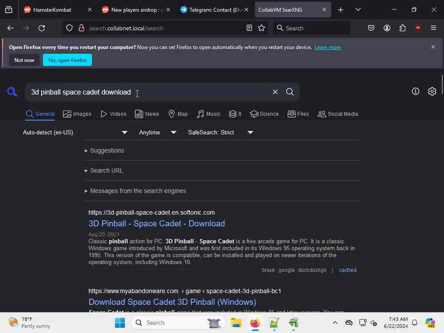
Task: Open 3D Pinball Space Cadet Download result
Action: click(x=157, y=223)
